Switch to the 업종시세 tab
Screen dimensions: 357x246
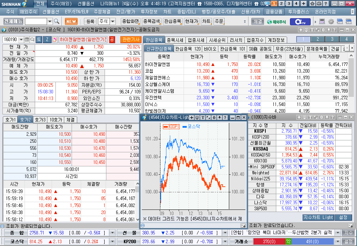click(x=196, y=40)
